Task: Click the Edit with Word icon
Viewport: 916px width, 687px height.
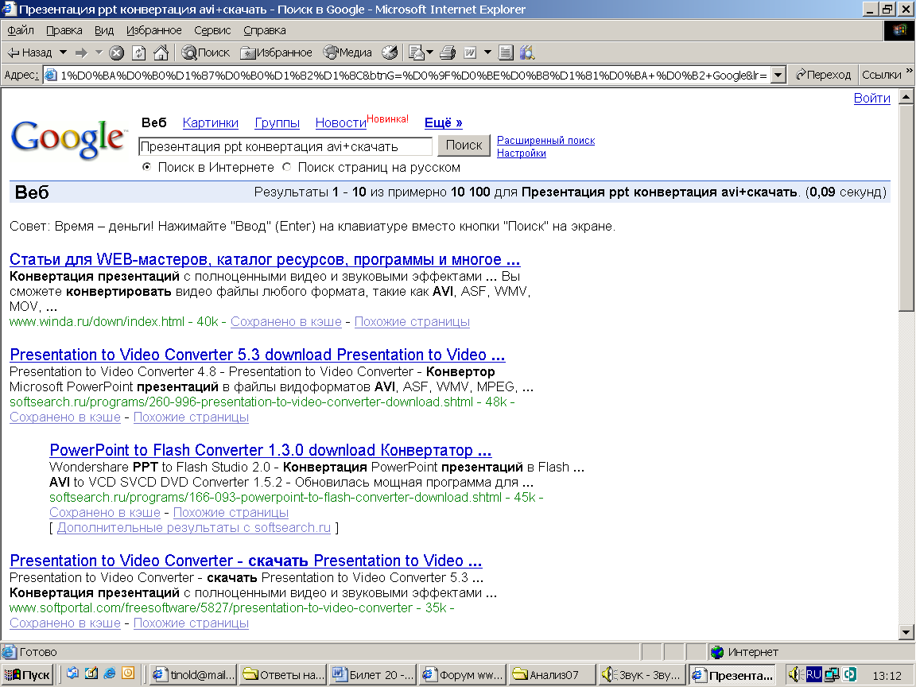Action: point(470,53)
